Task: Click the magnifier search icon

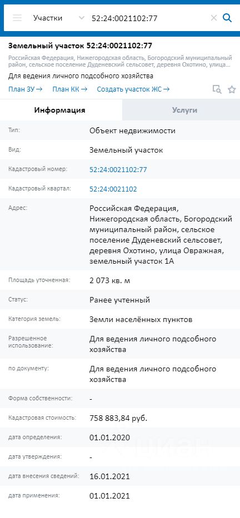Action: coord(227,18)
